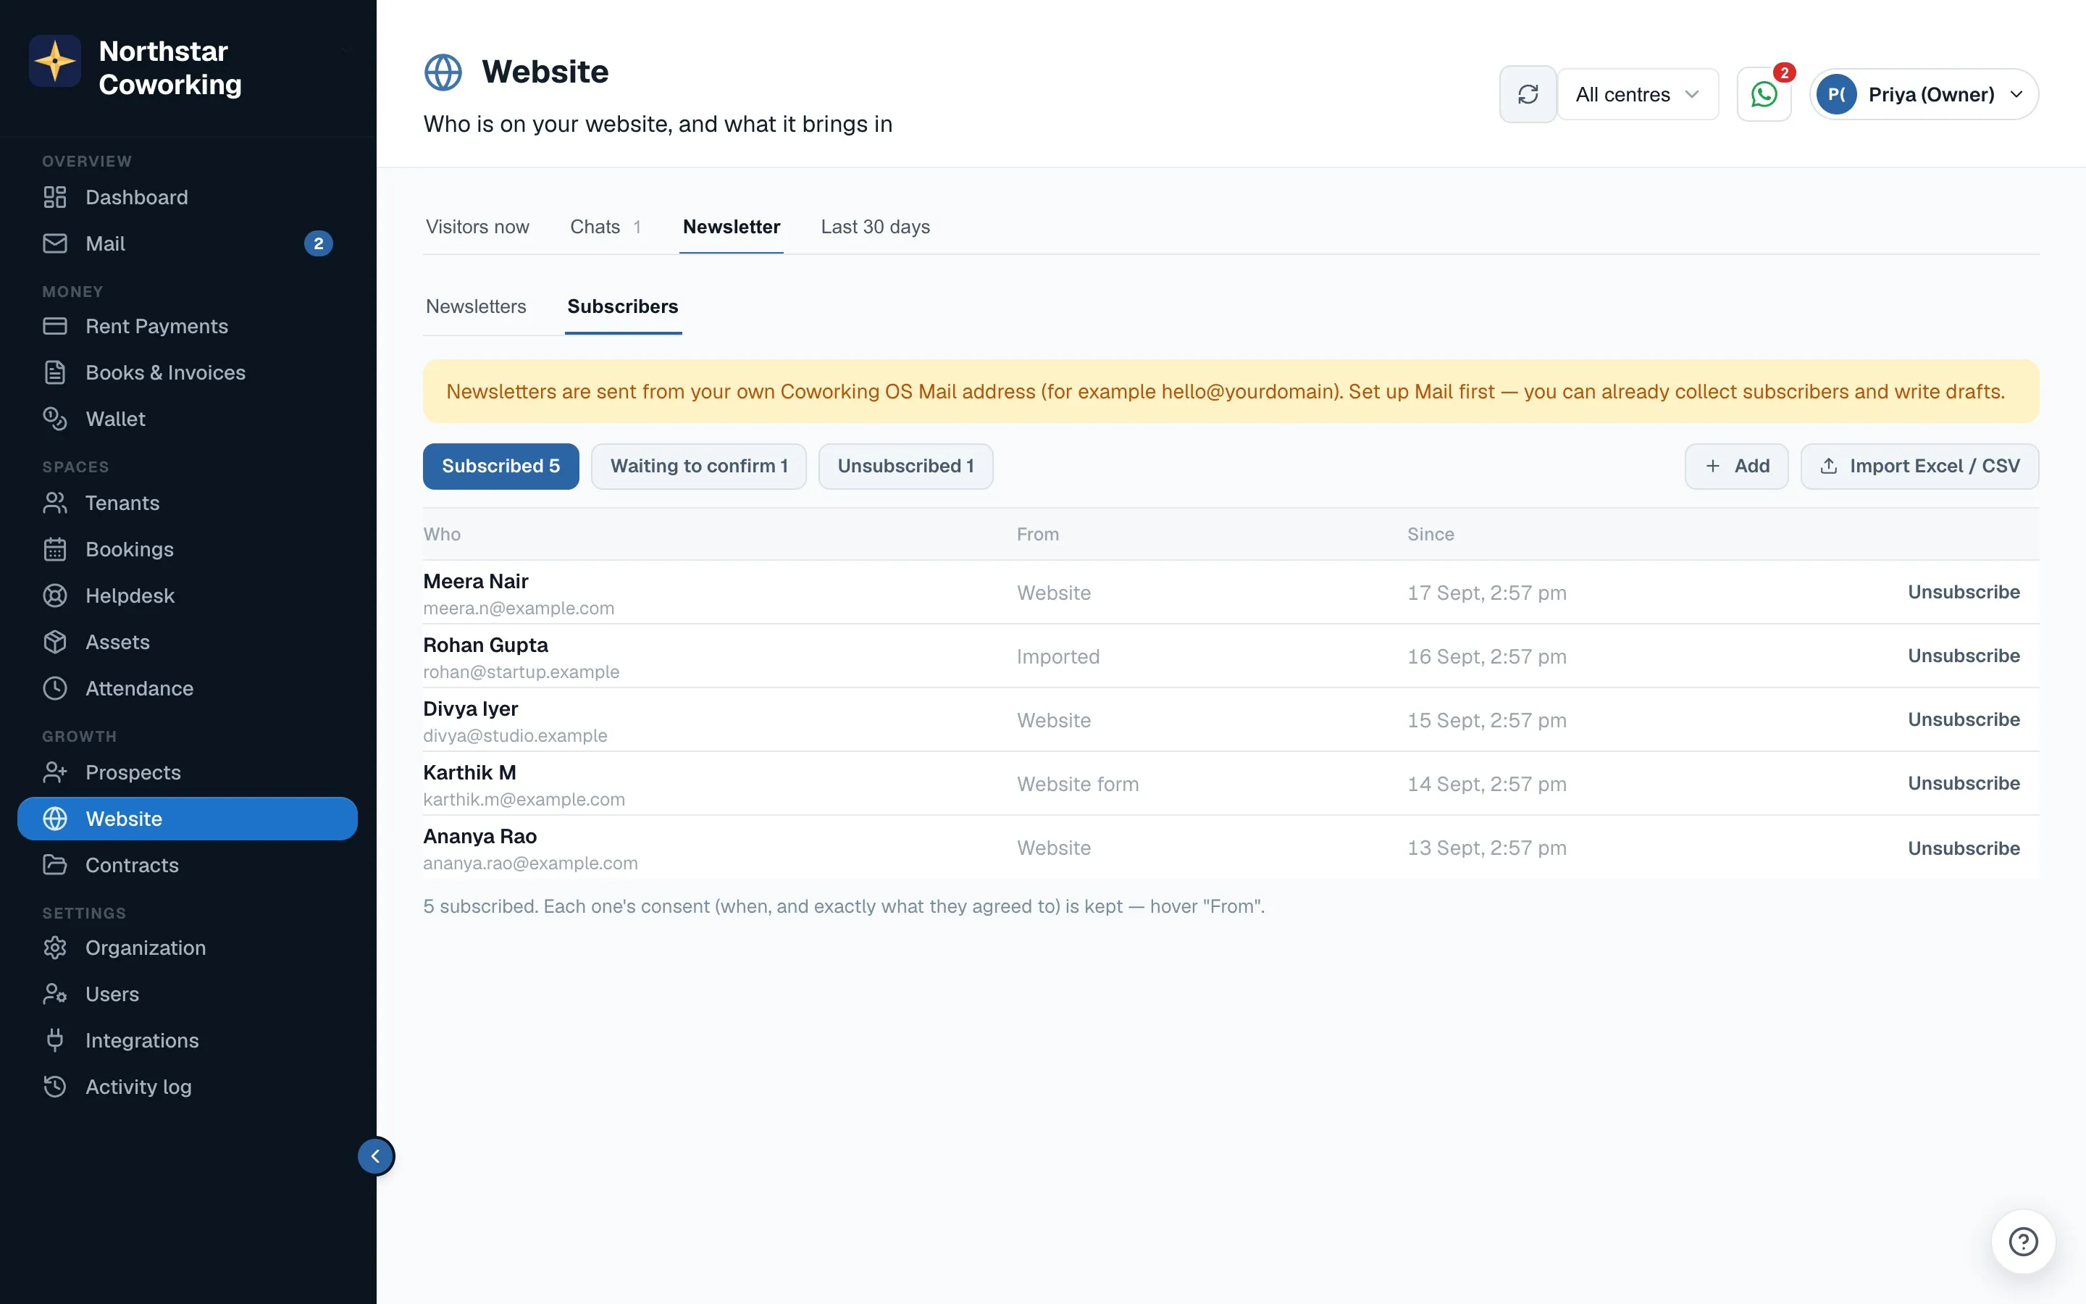
Task: Open Integrations settings
Action: [187, 1041]
